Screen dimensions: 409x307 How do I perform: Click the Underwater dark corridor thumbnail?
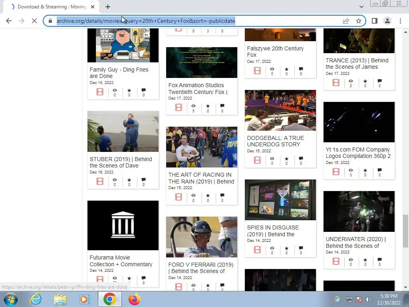pos(359,211)
